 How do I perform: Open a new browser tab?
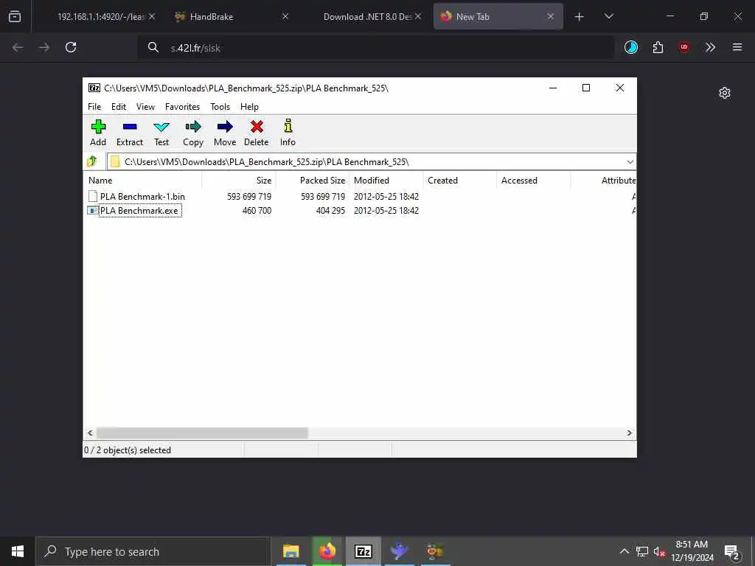point(580,17)
